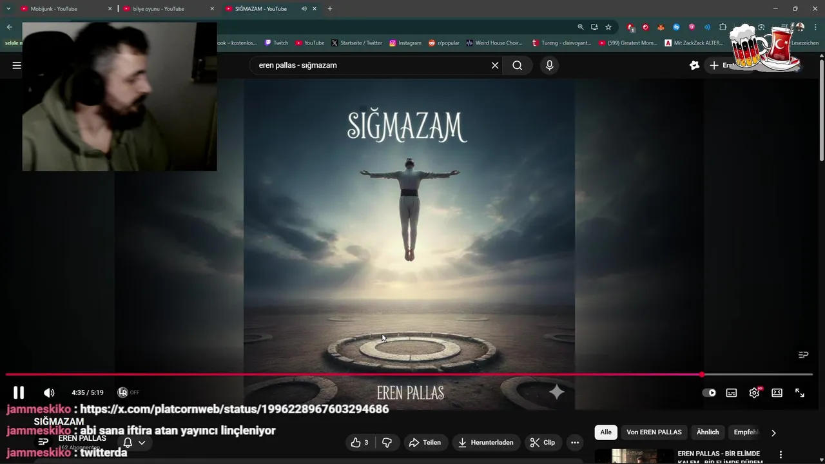Open the Tureng - clairvoyant bookmark

(561, 43)
